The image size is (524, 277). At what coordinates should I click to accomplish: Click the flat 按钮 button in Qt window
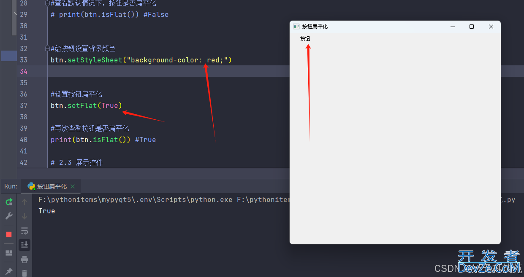tap(305, 39)
